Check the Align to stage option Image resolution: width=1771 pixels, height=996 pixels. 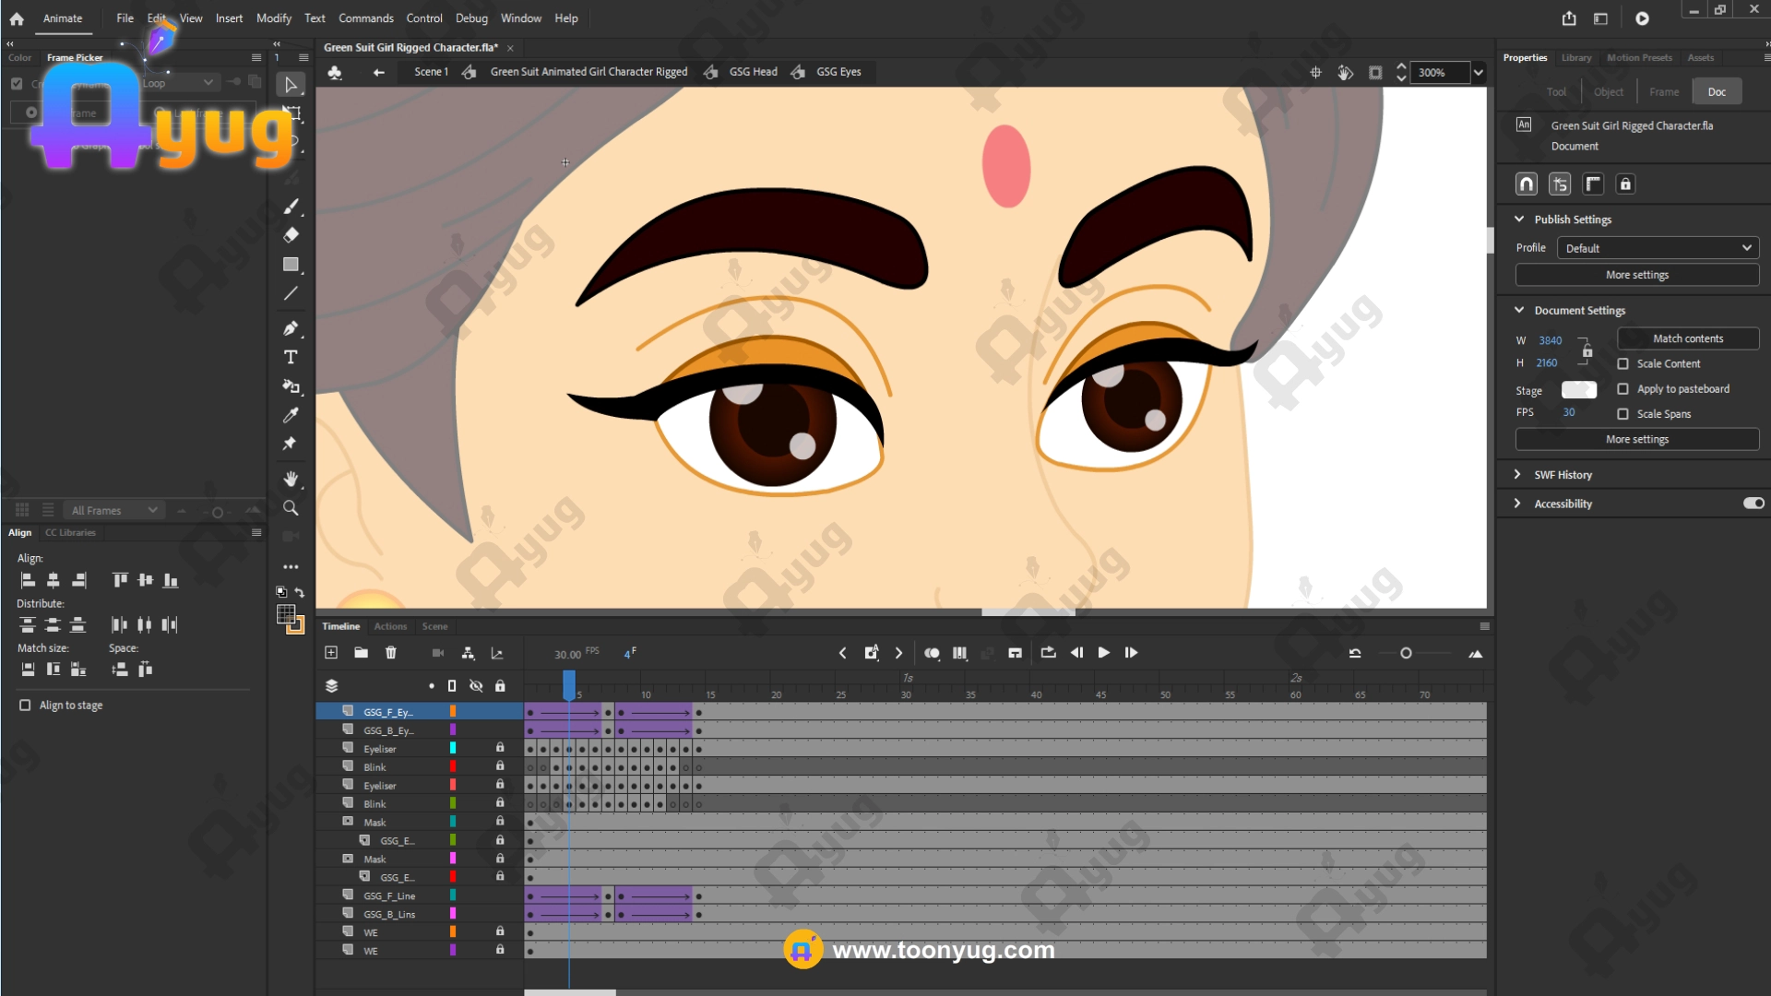pos(25,705)
